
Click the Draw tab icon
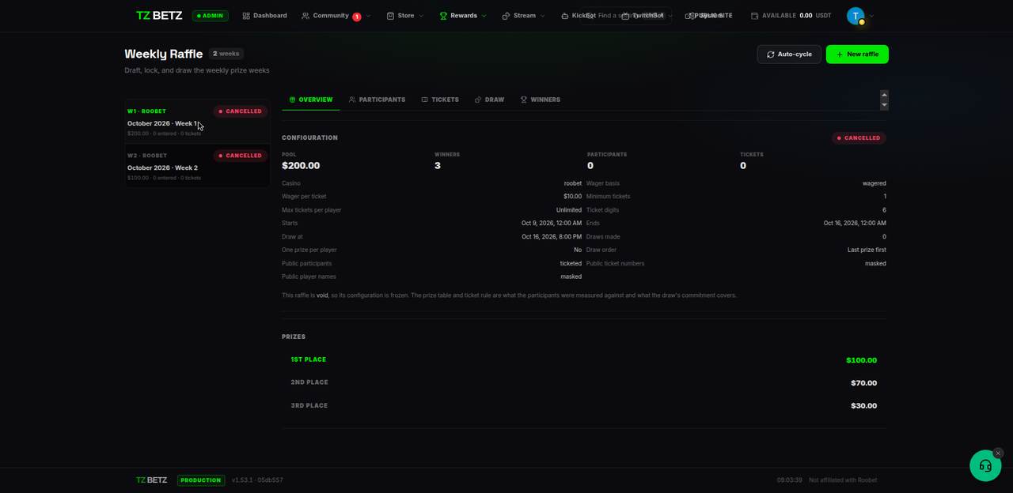[x=478, y=100]
